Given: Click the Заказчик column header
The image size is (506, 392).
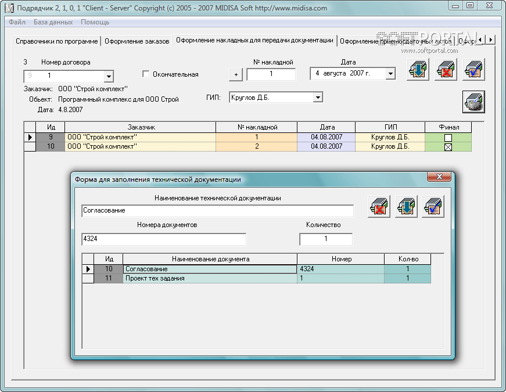Looking at the screenshot, I should pos(141,127).
